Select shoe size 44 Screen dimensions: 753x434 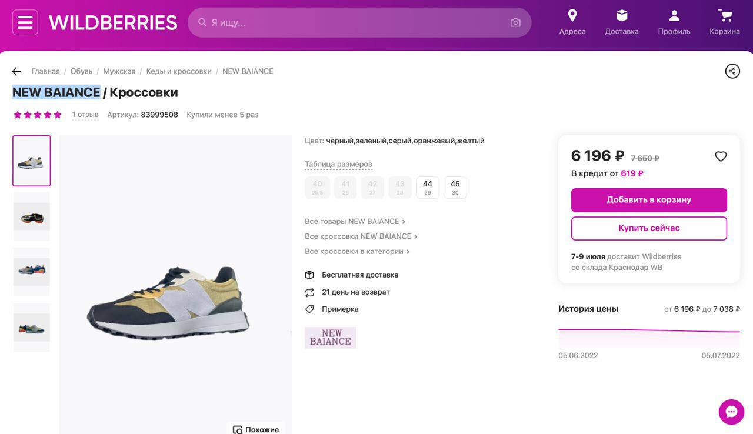coord(428,188)
